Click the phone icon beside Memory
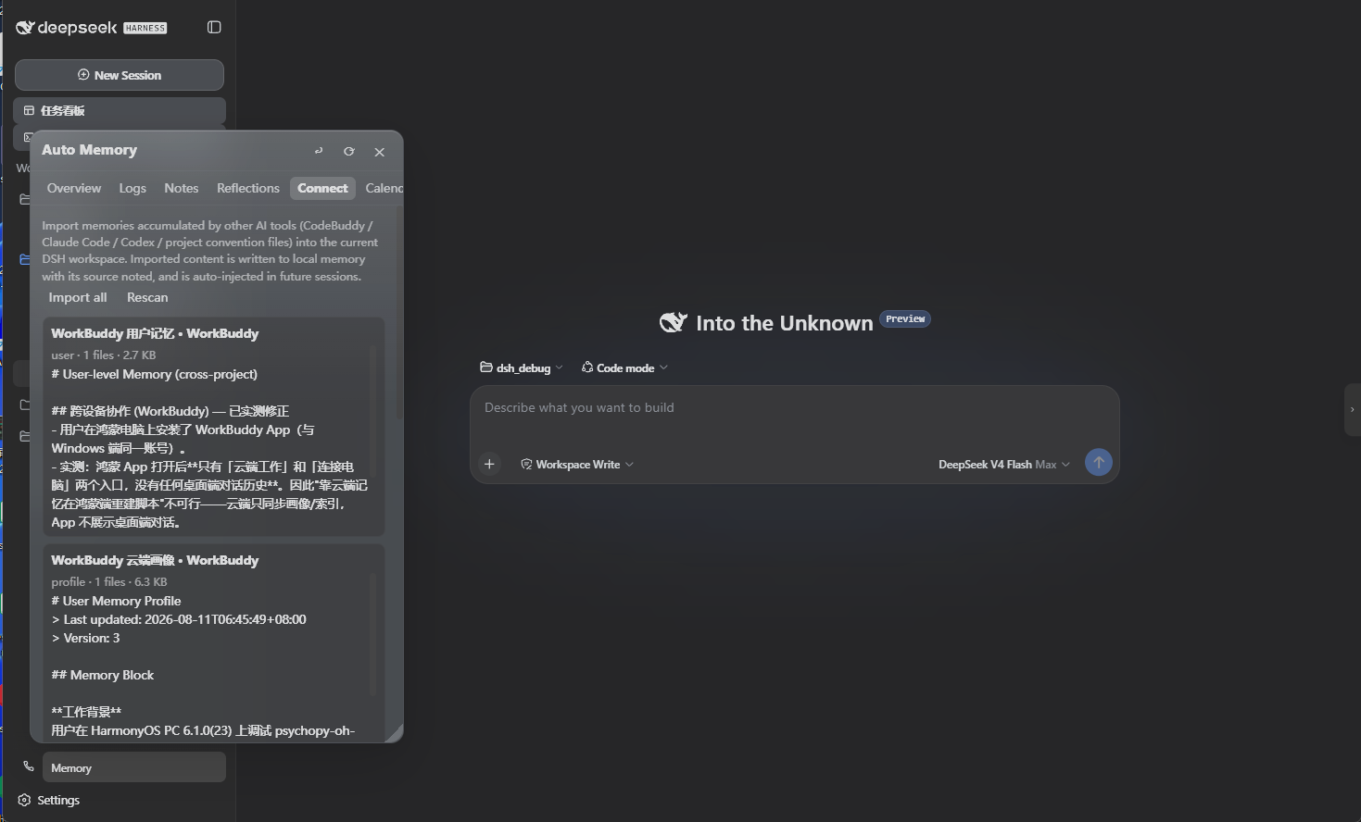Image resolution: width=1361 pixels, height=822 pixels. pos(29,766)
